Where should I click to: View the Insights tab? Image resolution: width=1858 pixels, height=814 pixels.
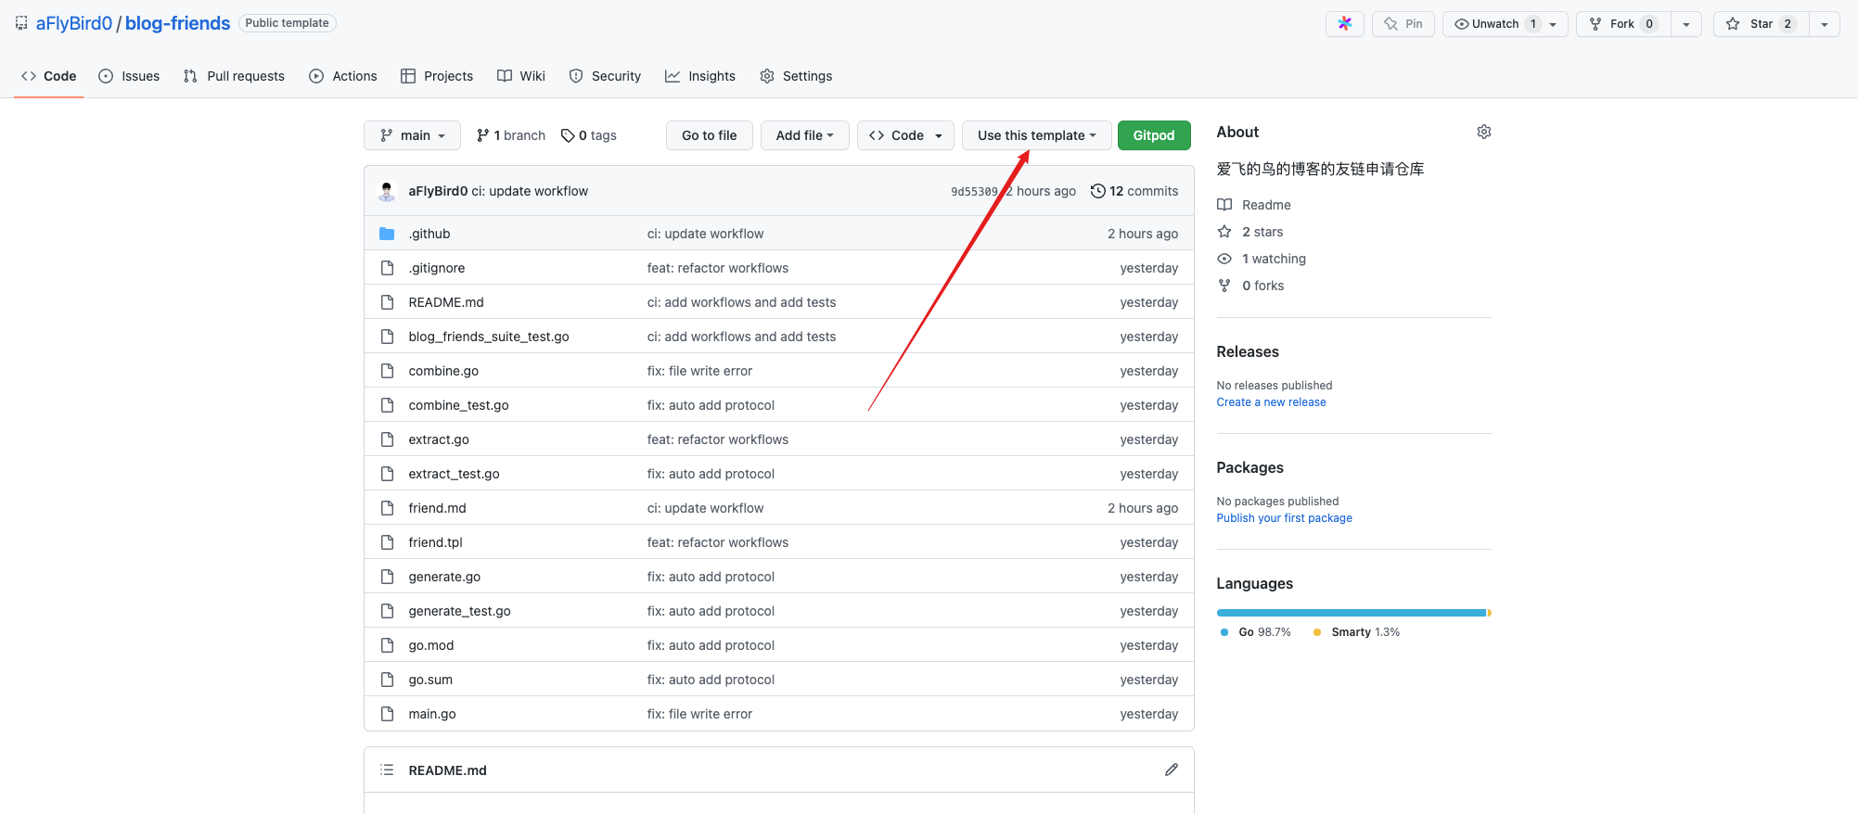coord(700,76)
